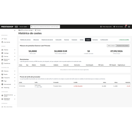Expand the Servicio al Cliente chevron
This screenshot has width=132, height=132.
pos(15,60)
